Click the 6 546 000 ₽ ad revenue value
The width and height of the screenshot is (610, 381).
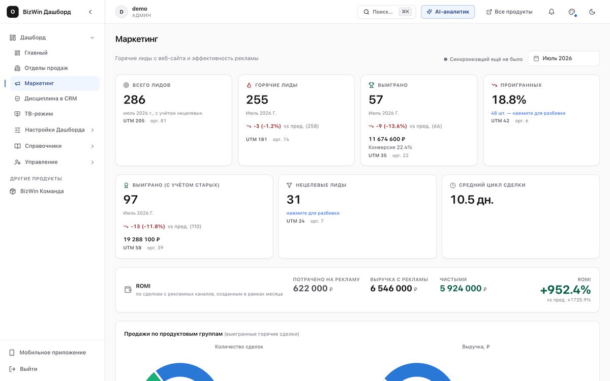(393, 289)
